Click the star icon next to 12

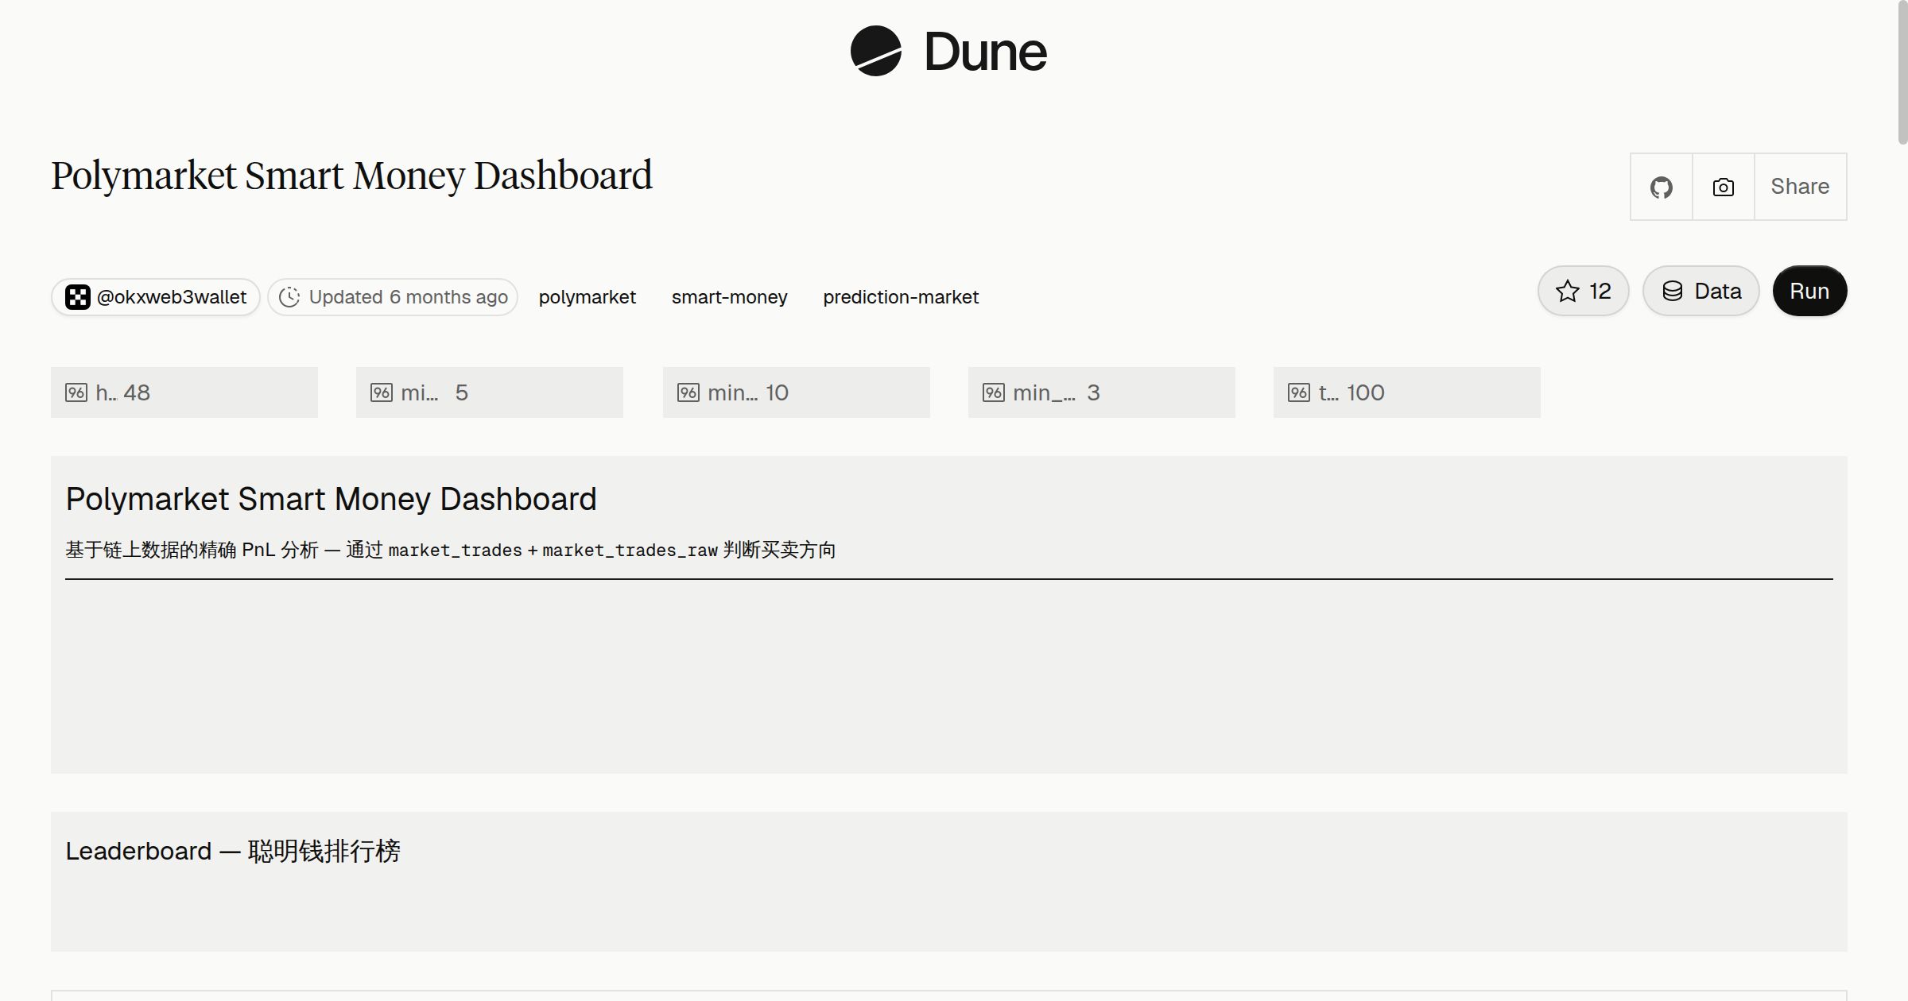(x=1568, y=291)
